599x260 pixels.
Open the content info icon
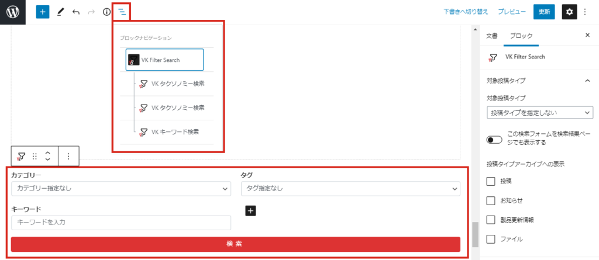106,12
